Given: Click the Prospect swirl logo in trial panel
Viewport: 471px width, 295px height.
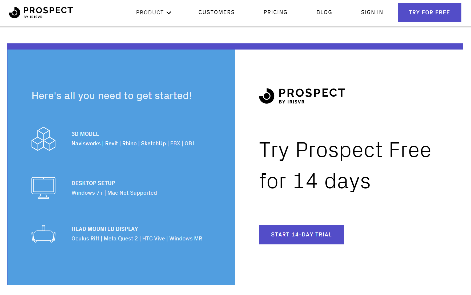Looking at the screenshot, I should pos(267,96).
